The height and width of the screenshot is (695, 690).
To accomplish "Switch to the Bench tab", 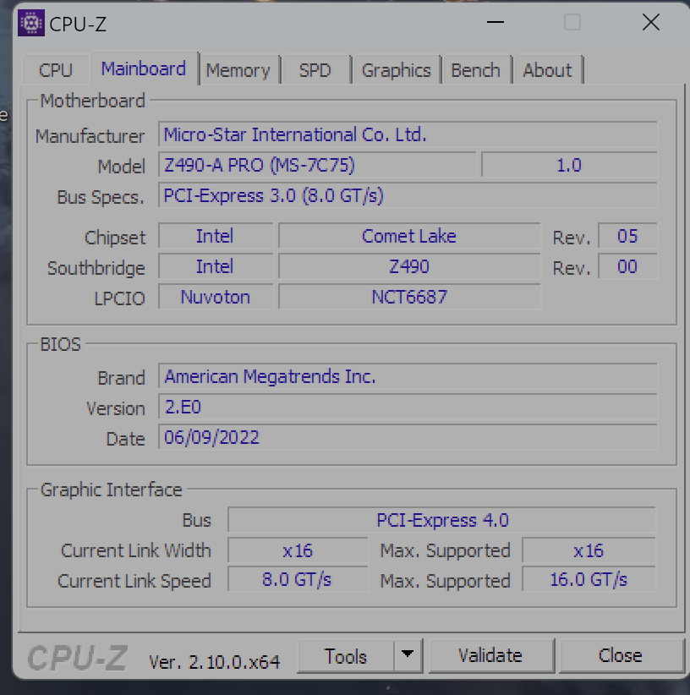I will click(475, 70).
